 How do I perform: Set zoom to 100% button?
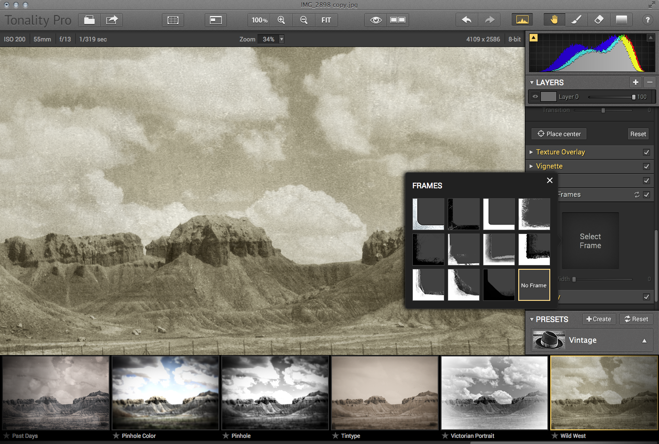click(259, 20)
